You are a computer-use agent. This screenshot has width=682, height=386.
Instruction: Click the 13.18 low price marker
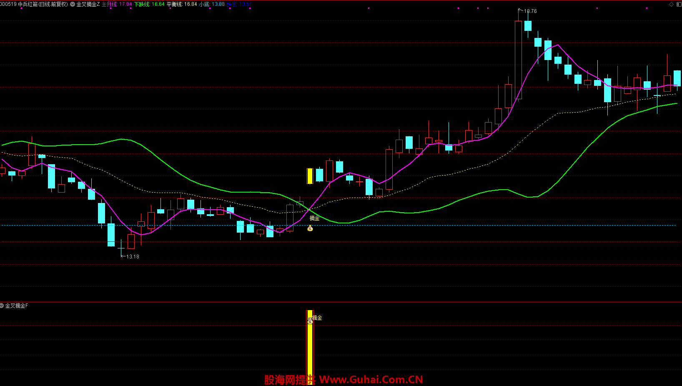pos(133,257)
